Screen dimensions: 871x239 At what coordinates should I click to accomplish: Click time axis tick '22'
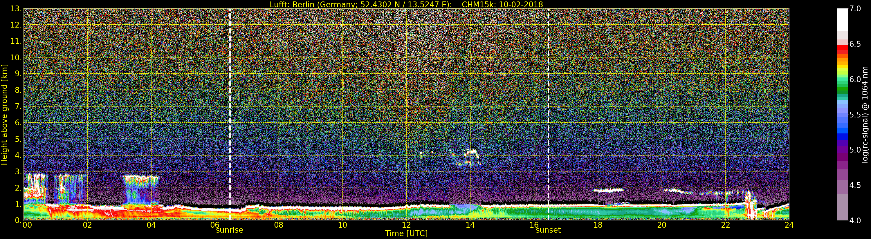tap(726, 225)
